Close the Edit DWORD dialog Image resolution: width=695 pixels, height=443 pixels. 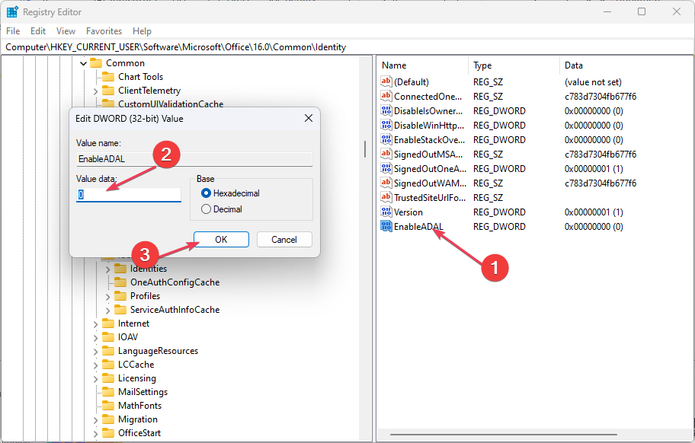click(309, 118)
